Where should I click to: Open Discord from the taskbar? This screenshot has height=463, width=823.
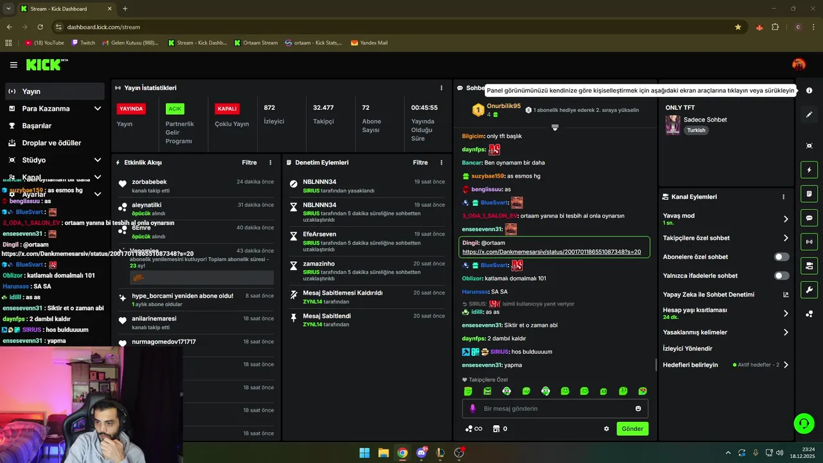pos(421,453)
